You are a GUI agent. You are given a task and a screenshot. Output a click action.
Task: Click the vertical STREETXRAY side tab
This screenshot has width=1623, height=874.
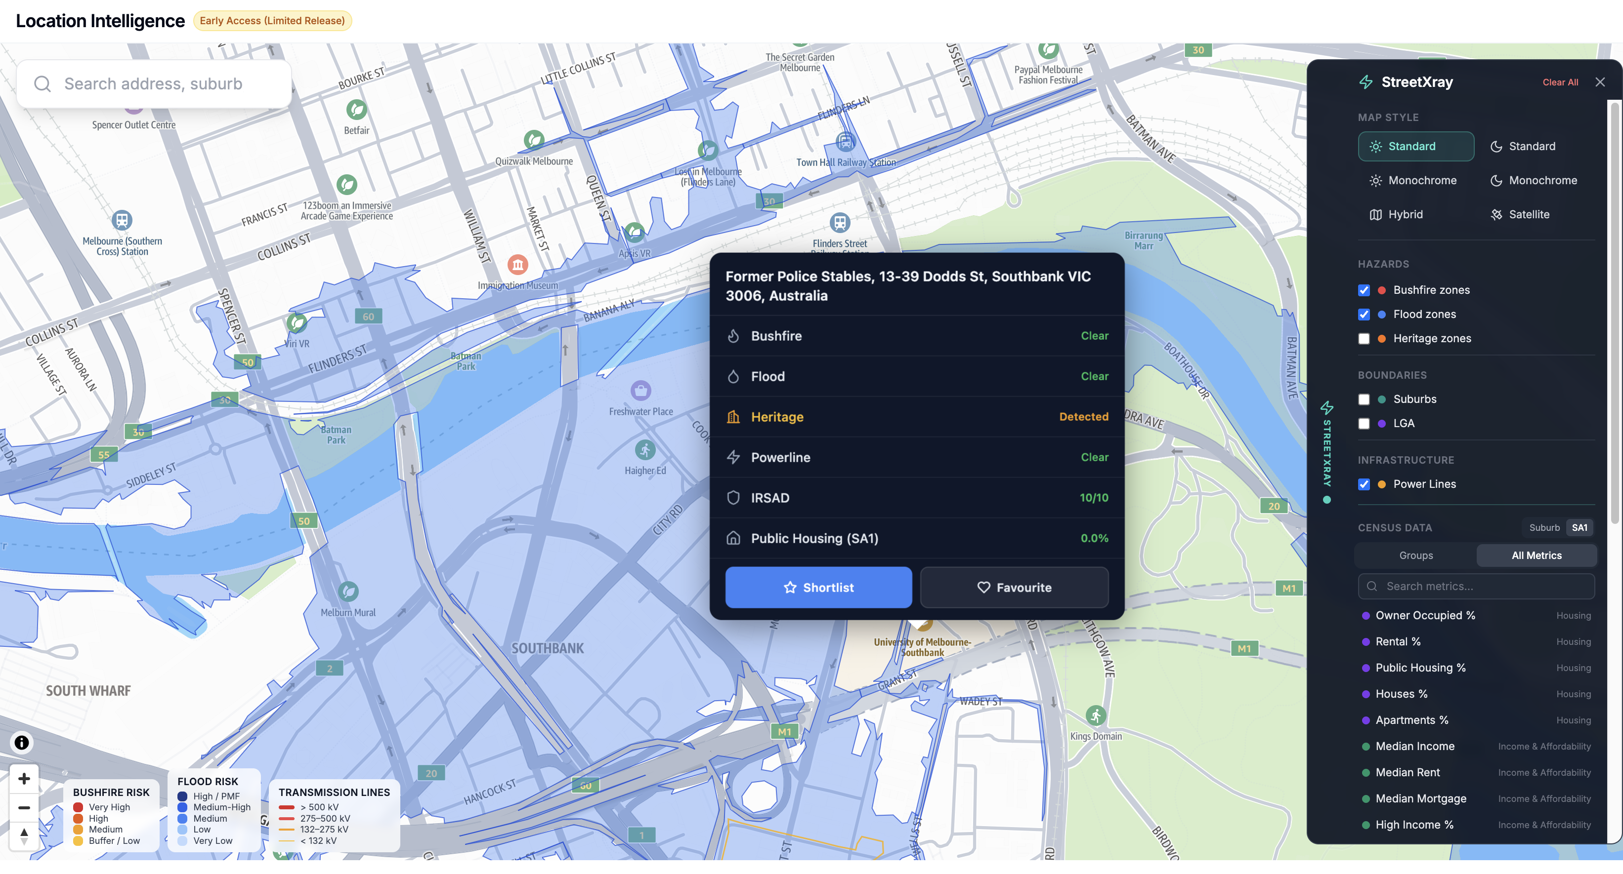tap(1327, 452)
